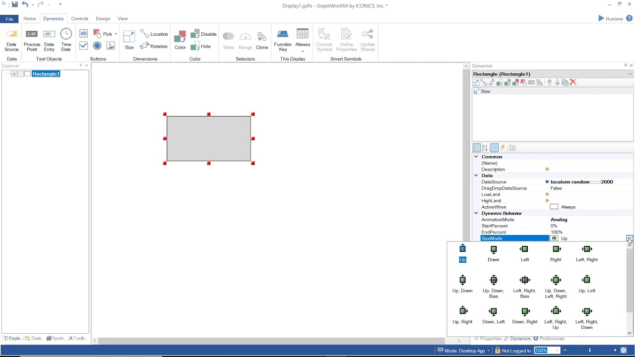Choose the Up, Right size mode
The height and width of the screenshot is (357, 635).
[462, 315]
